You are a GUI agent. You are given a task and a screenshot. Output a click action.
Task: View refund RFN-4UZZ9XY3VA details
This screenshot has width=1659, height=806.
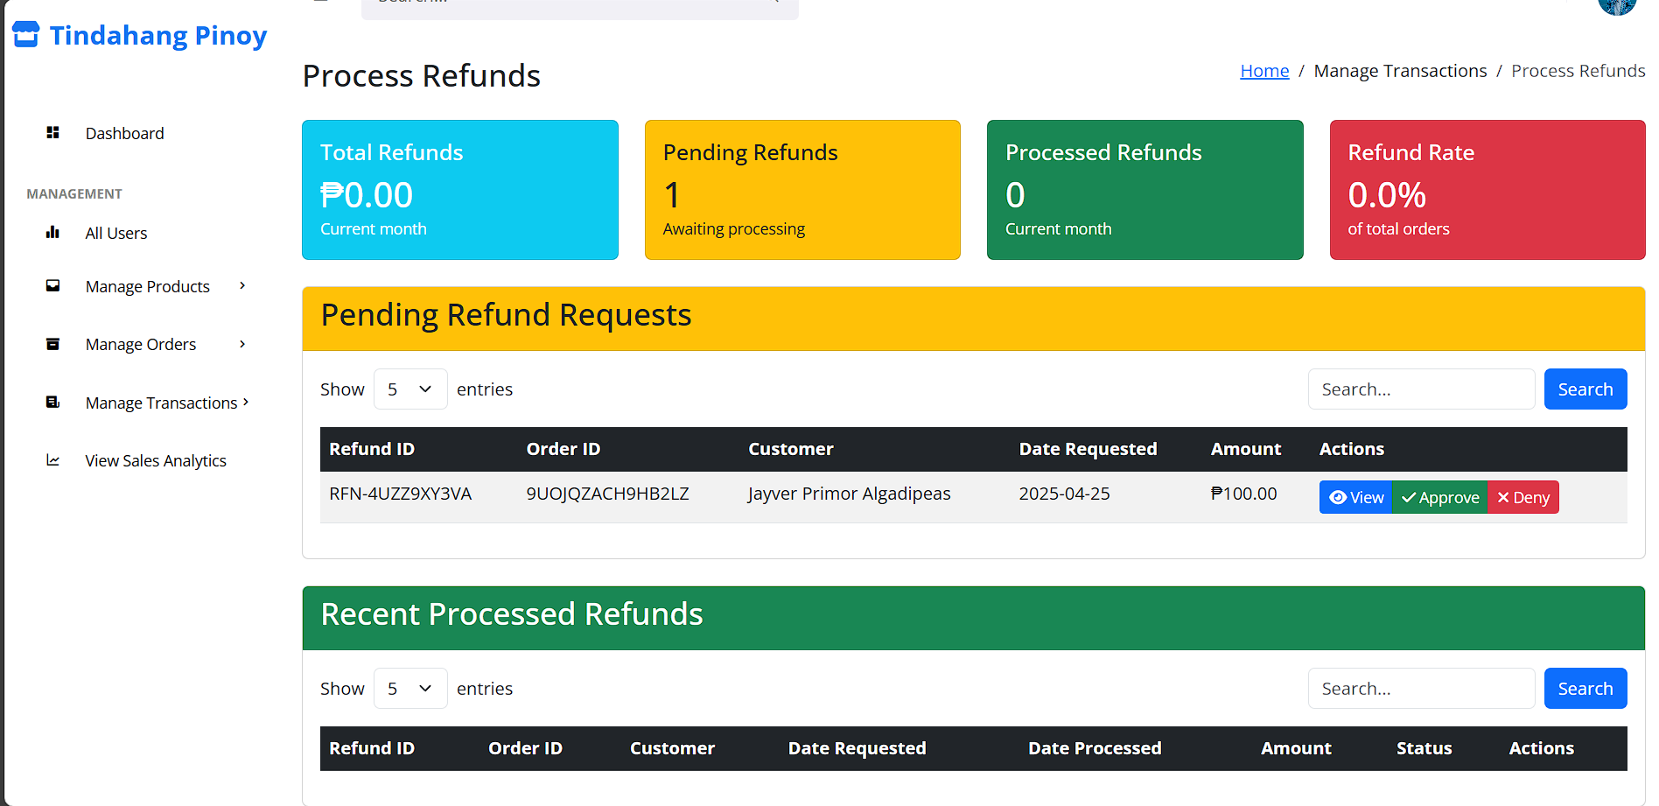(x=1355, y=497)
